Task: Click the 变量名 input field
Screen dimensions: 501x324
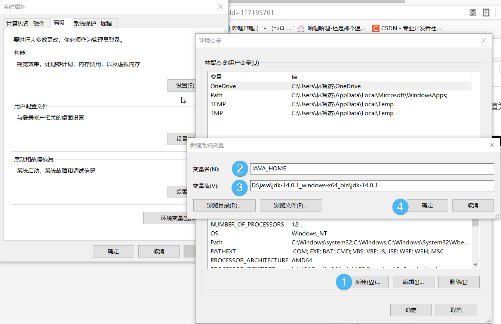Action: tap(372, 169)
